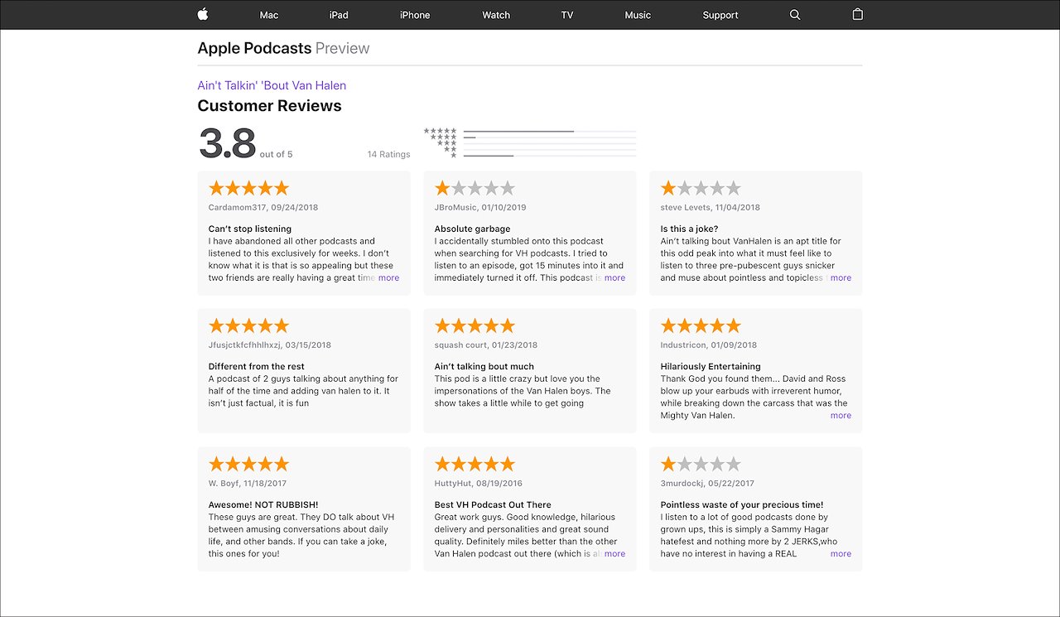Viewport: 1060px width, 617px height.
Task: Open the Music navigation item
Action: [x=638, y=15]
